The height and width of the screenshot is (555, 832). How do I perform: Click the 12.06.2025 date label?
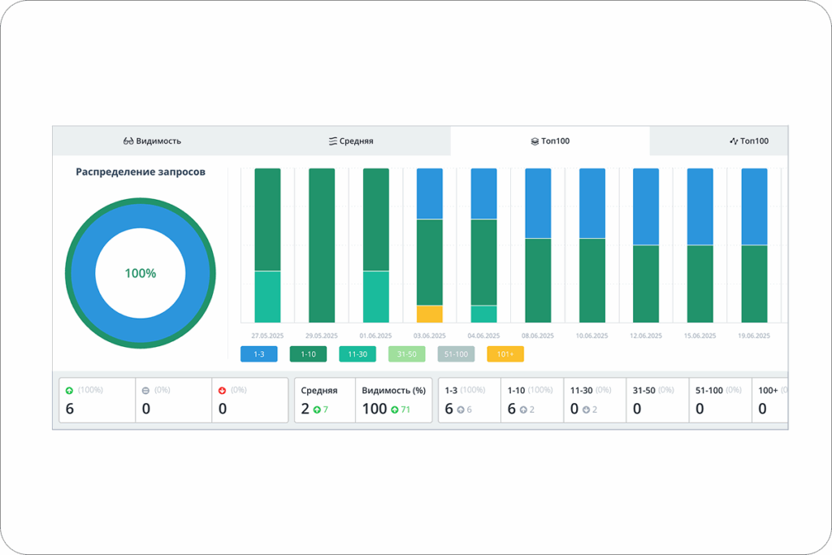(x=646, y=336)
